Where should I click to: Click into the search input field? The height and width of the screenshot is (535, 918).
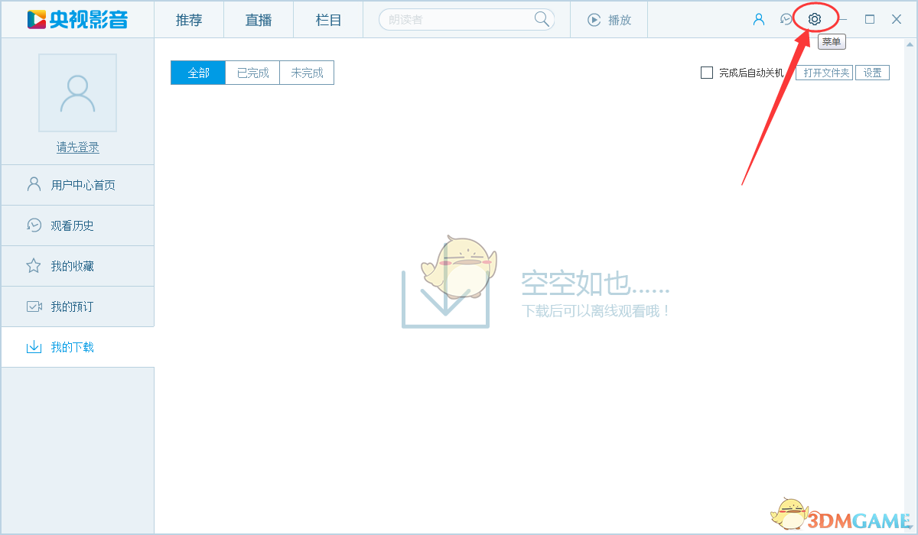pos(455,20)
